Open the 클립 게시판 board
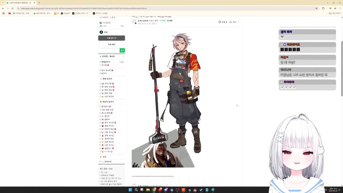Screen dimensions: 343x193 (x=109, y=126)
